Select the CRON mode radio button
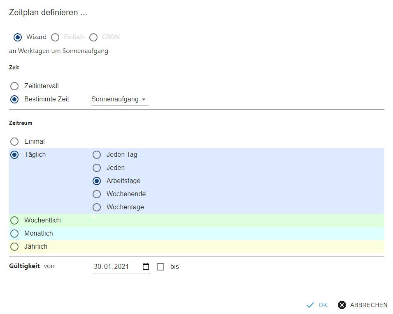The width and height of the screenshot is (393, 314). point(93,37)
